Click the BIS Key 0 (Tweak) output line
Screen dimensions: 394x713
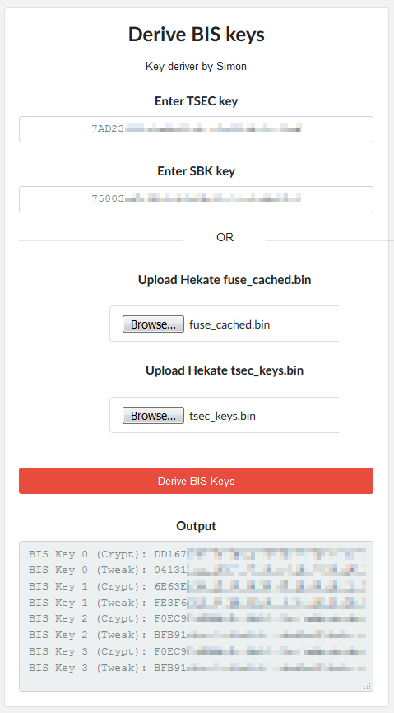coord(197,571)
